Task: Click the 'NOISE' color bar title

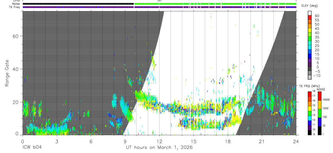Action: [x=321, y=89]
